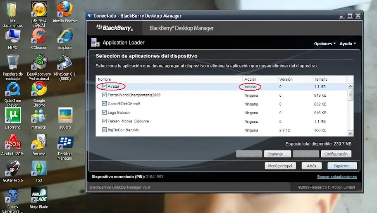The height and width of the screenshot is (213, 377).
Task: Click the Guitar Pro 6 icon
Action: coord(13,171)
